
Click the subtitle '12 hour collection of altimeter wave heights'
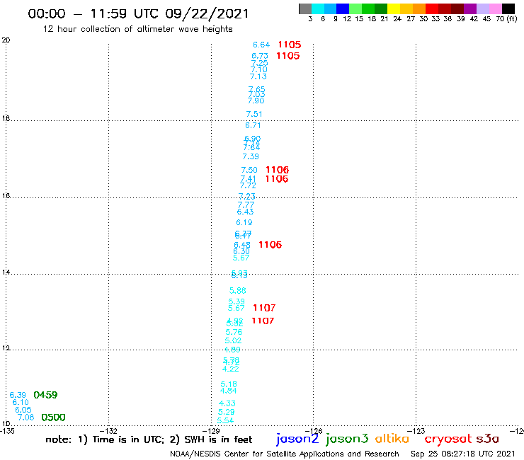[137, 29]
